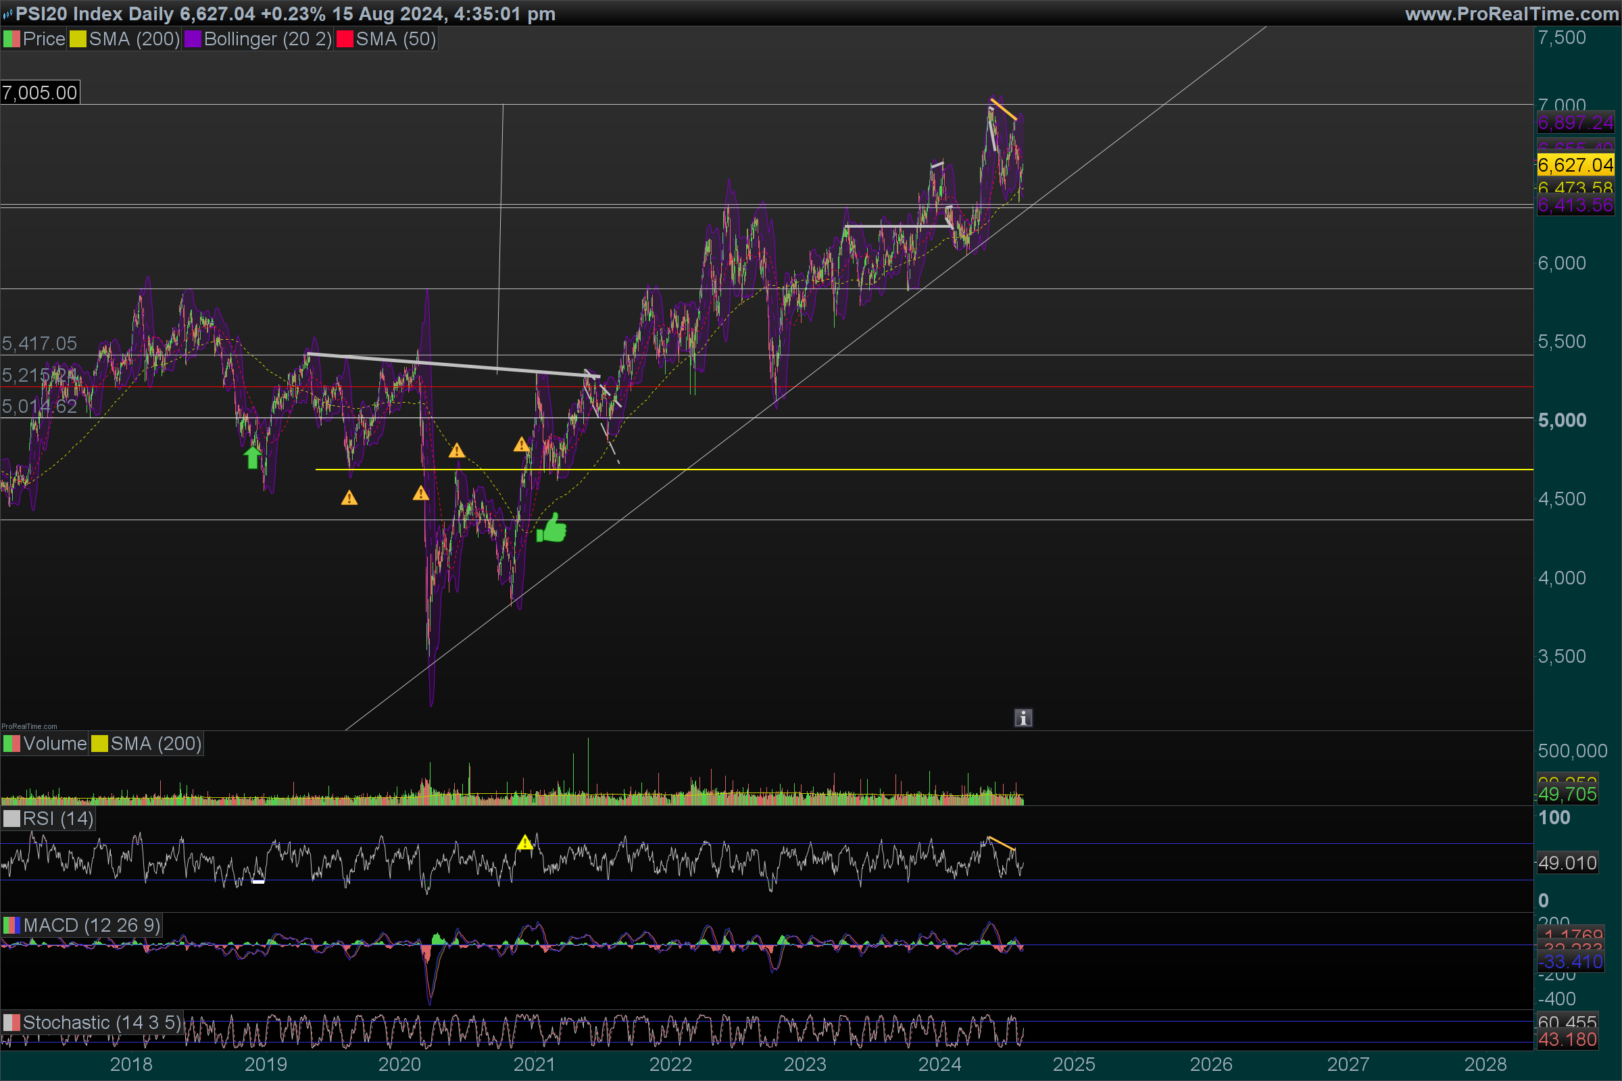The image size is (1622, 1081).
Task: Toggle the Bollinger (20 2) legend entry
Action: pos(258,39)
